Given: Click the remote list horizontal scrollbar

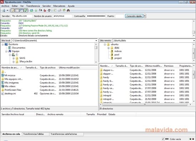Looking at the screenshot, I should [x=145, y=104].
